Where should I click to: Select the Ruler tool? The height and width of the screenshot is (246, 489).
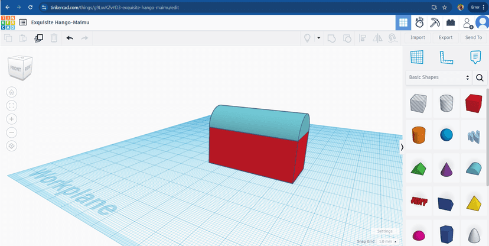[x=446, y=57]
